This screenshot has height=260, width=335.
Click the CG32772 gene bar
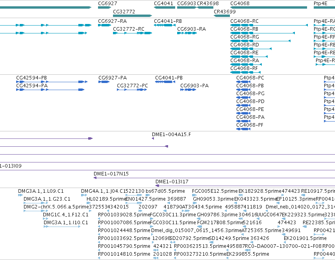click(x=132, y=16)
